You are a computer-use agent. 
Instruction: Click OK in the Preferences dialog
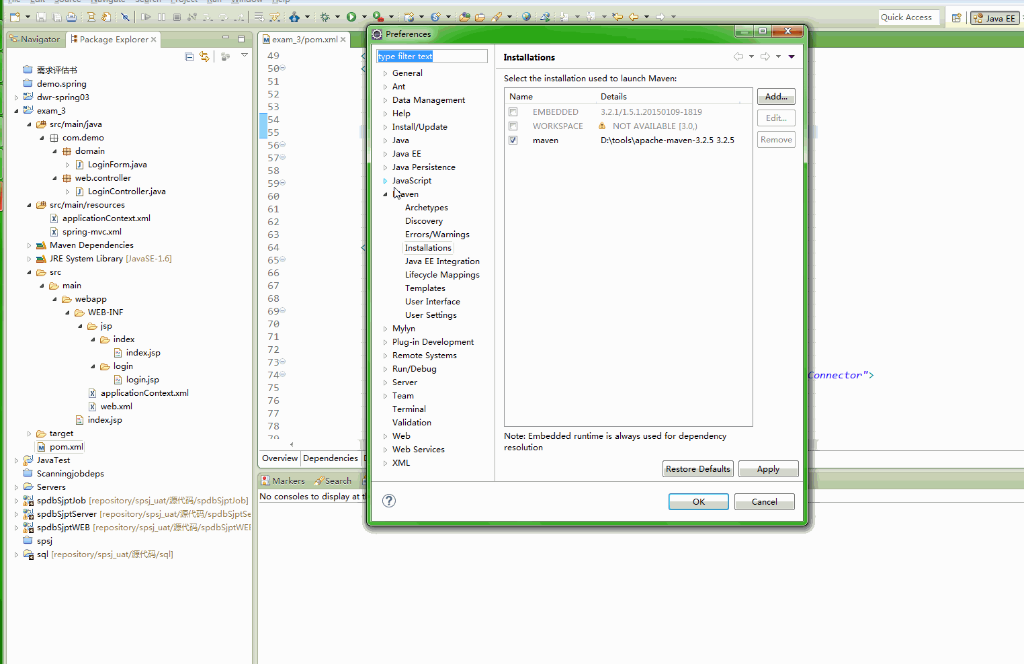(699, 502)
